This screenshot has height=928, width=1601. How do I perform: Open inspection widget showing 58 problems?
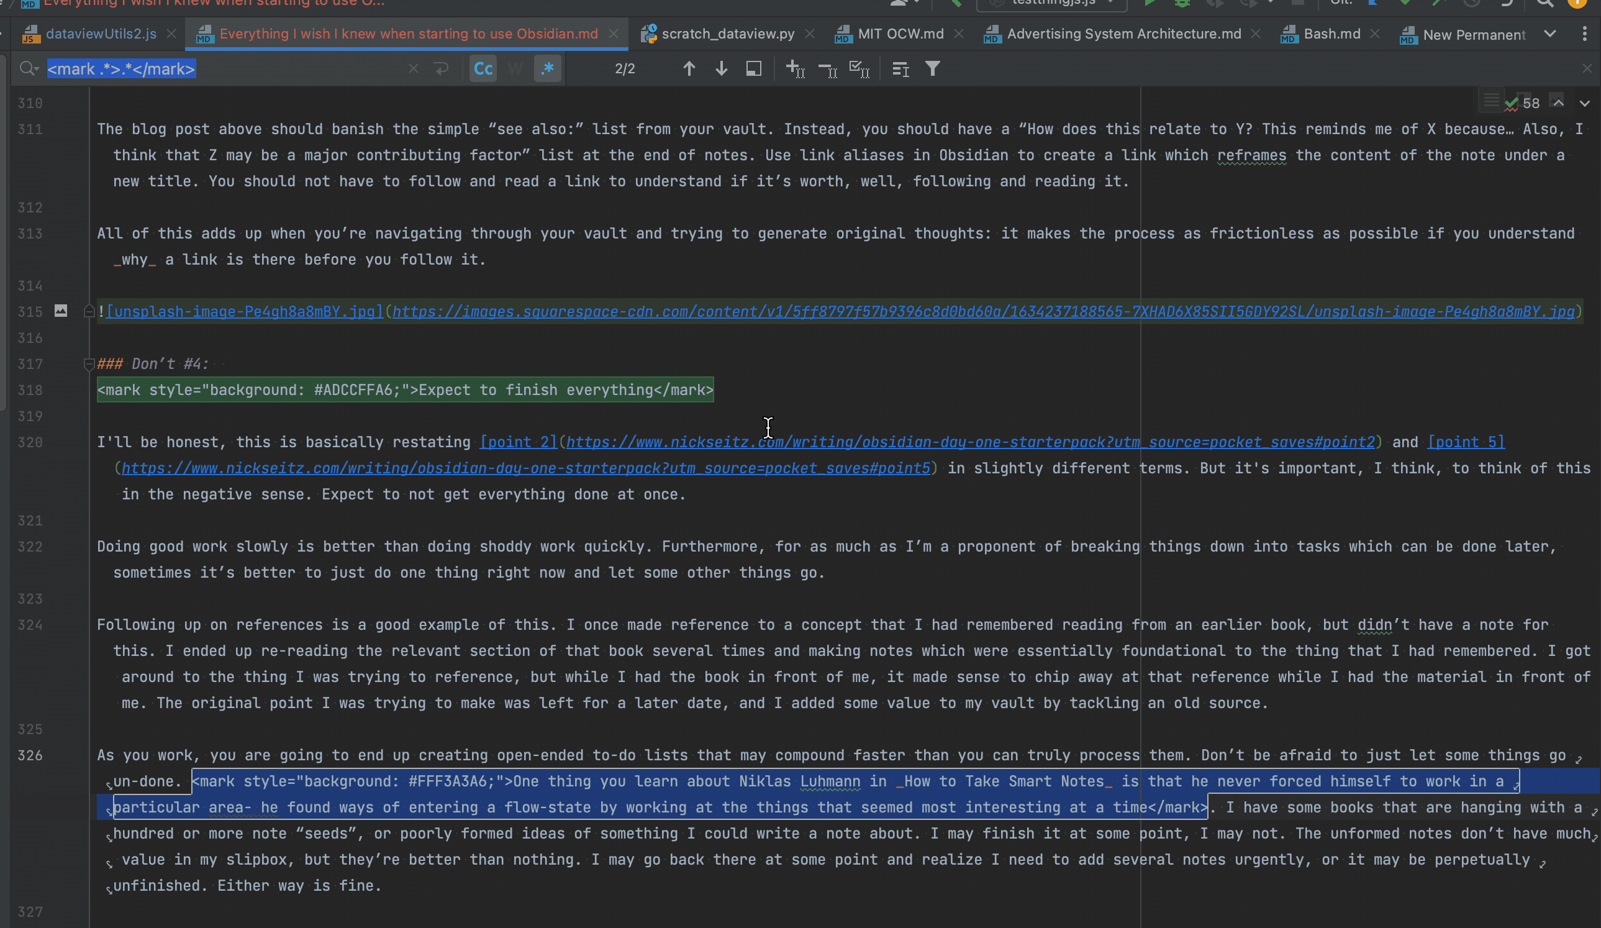point(1523,102)
